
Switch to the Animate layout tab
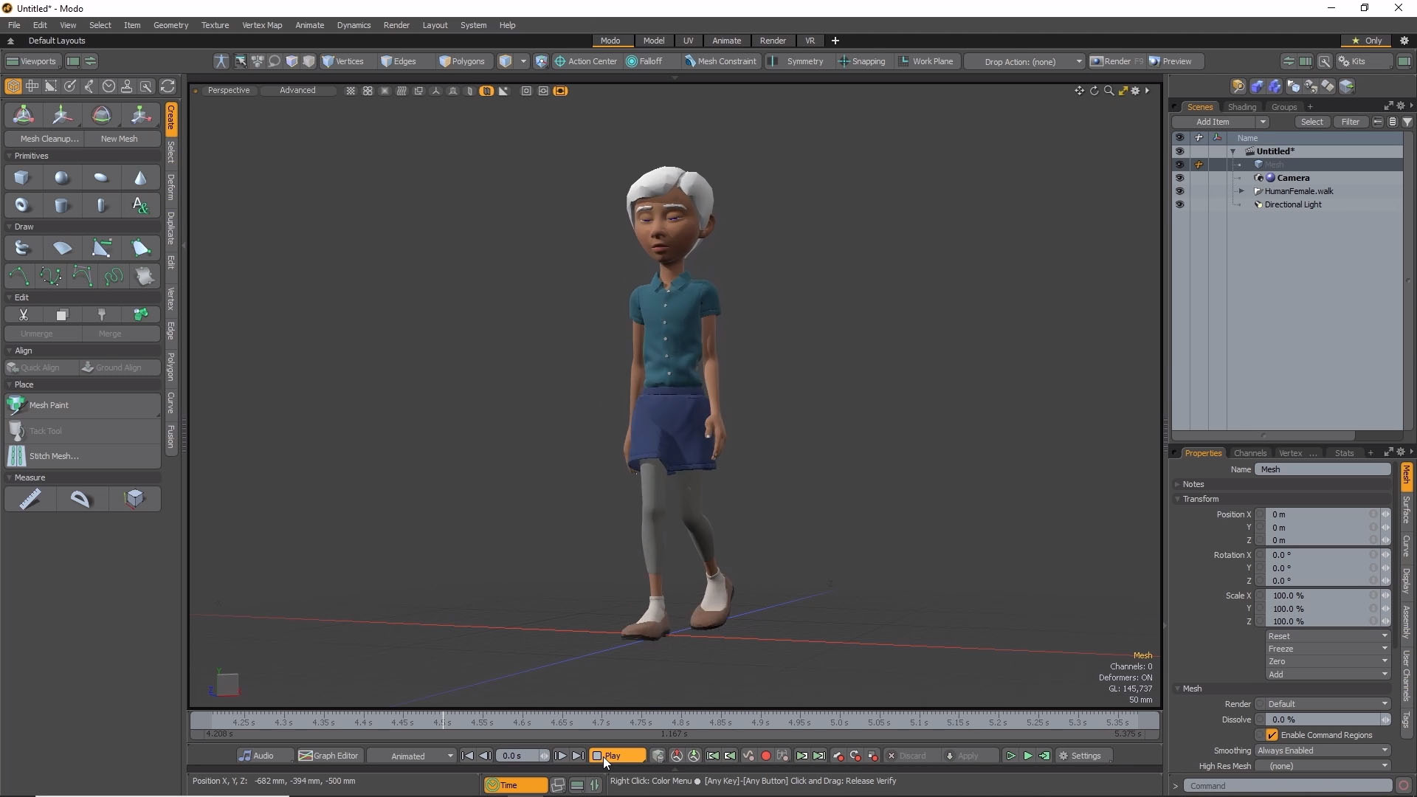tap(726, 41)
